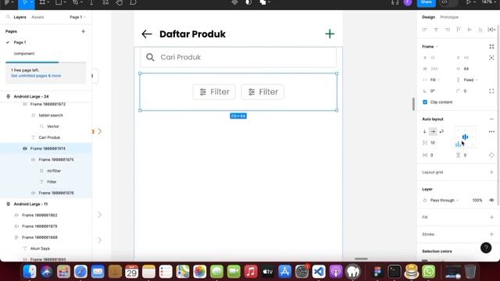Select the Hand tool
The height and width of the screenshot is (281, 500).
coord(120,2)
